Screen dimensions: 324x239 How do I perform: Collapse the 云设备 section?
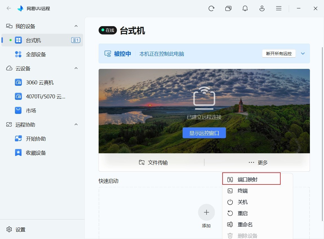[76, 68]
